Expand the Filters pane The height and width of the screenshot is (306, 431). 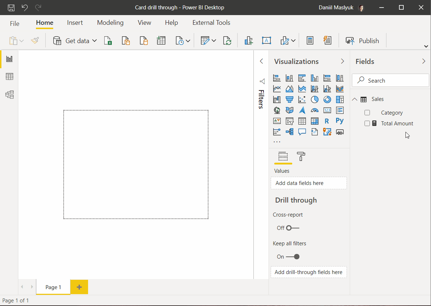tap(261, 61)
